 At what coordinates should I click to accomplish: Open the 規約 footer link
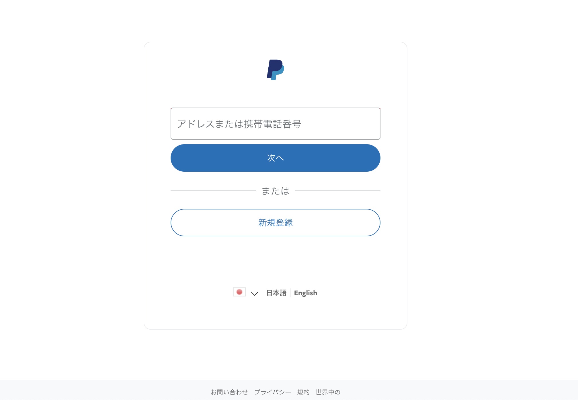[303, 392]
